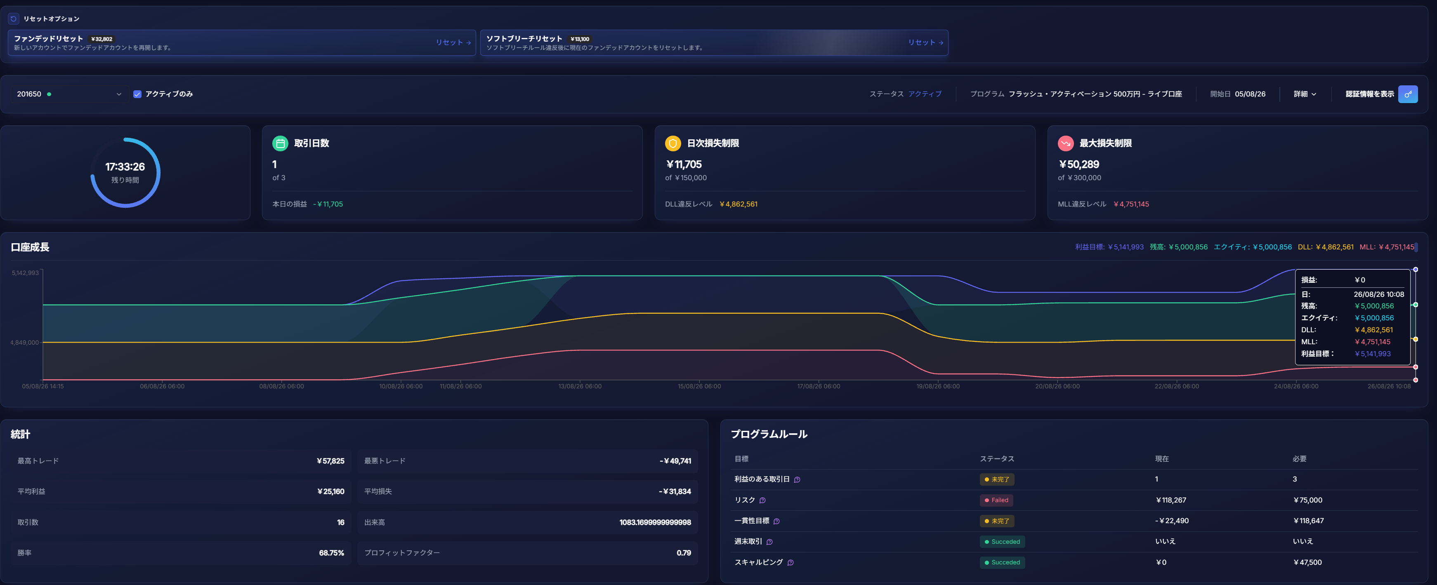1437x585 pixels.
Task: Toggle the DLL legend entry in chart header
Action: (1326, 247)
